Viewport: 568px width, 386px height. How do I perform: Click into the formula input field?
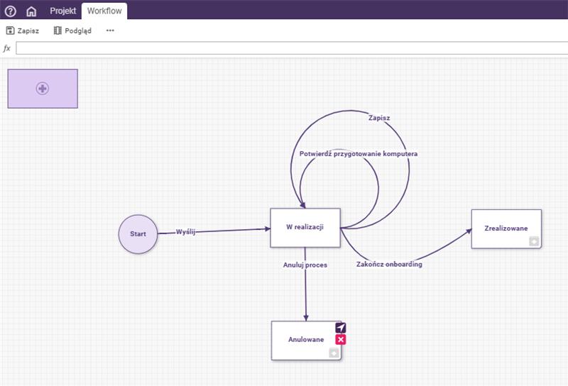tap(291, 48)
